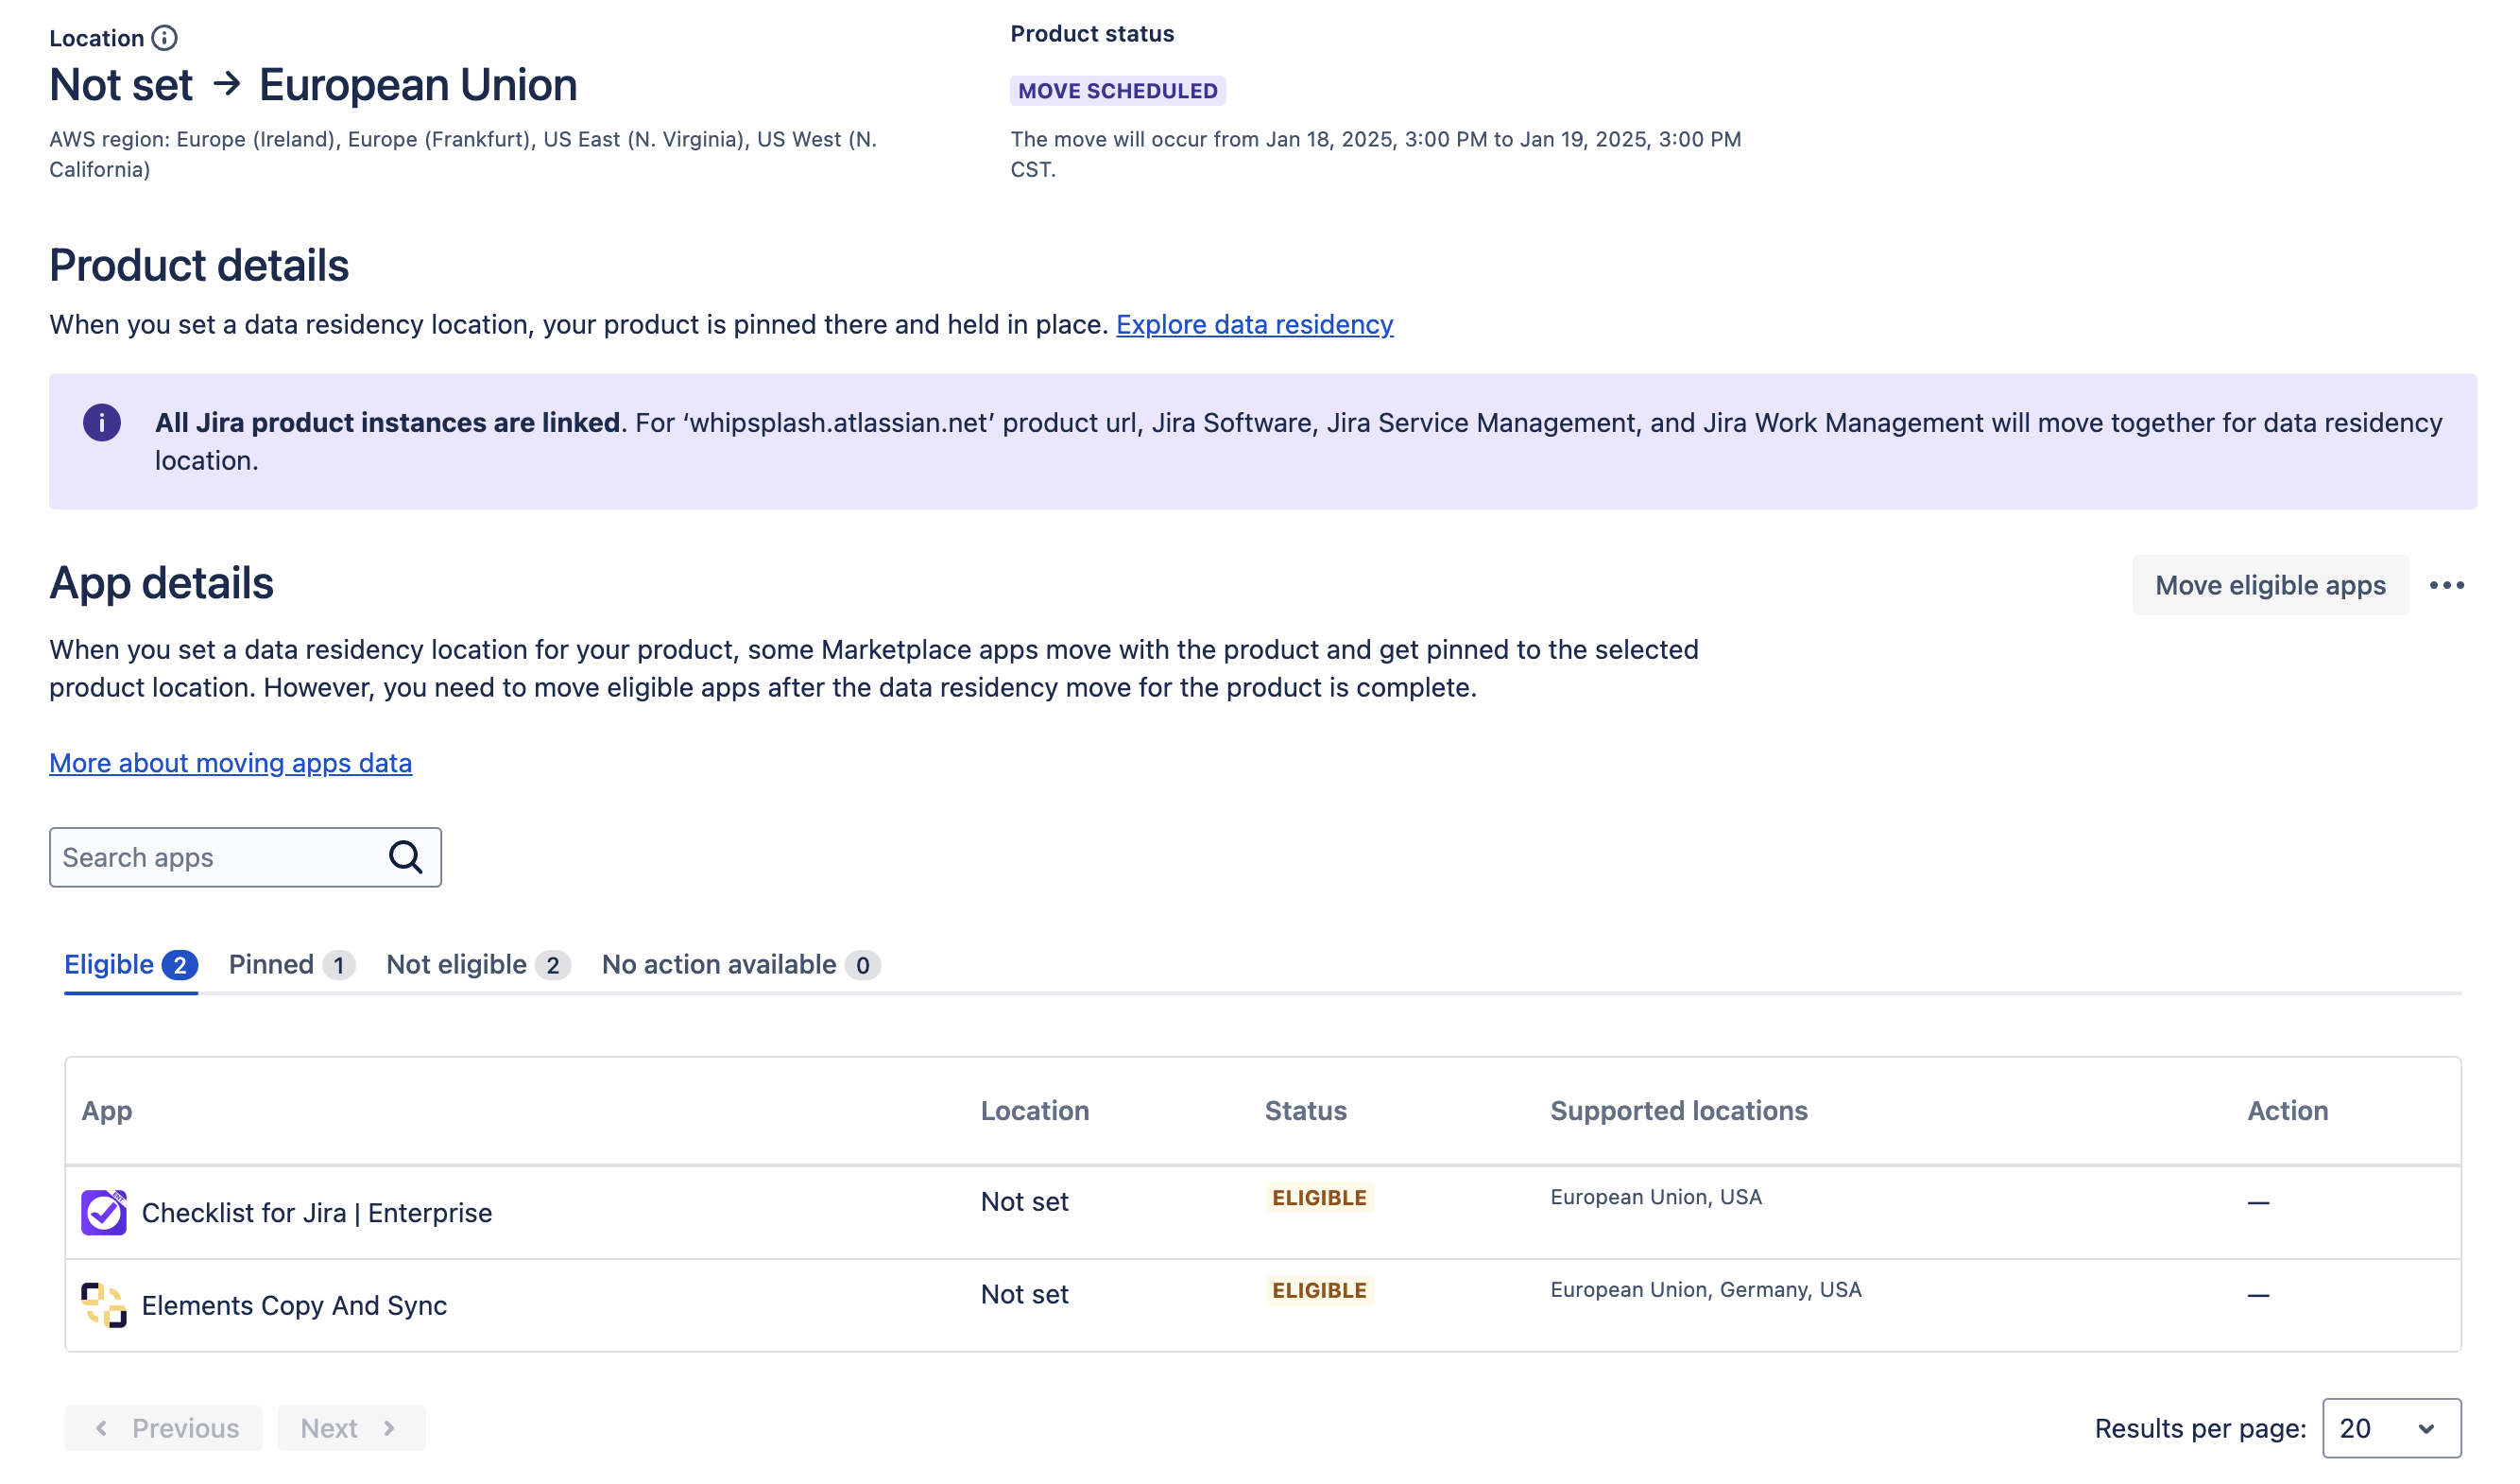The height and width of the screenshot is (1484, 2520).
Task: Click the Checklist for Jira | Enterprise name
Action: point(317,1213)
